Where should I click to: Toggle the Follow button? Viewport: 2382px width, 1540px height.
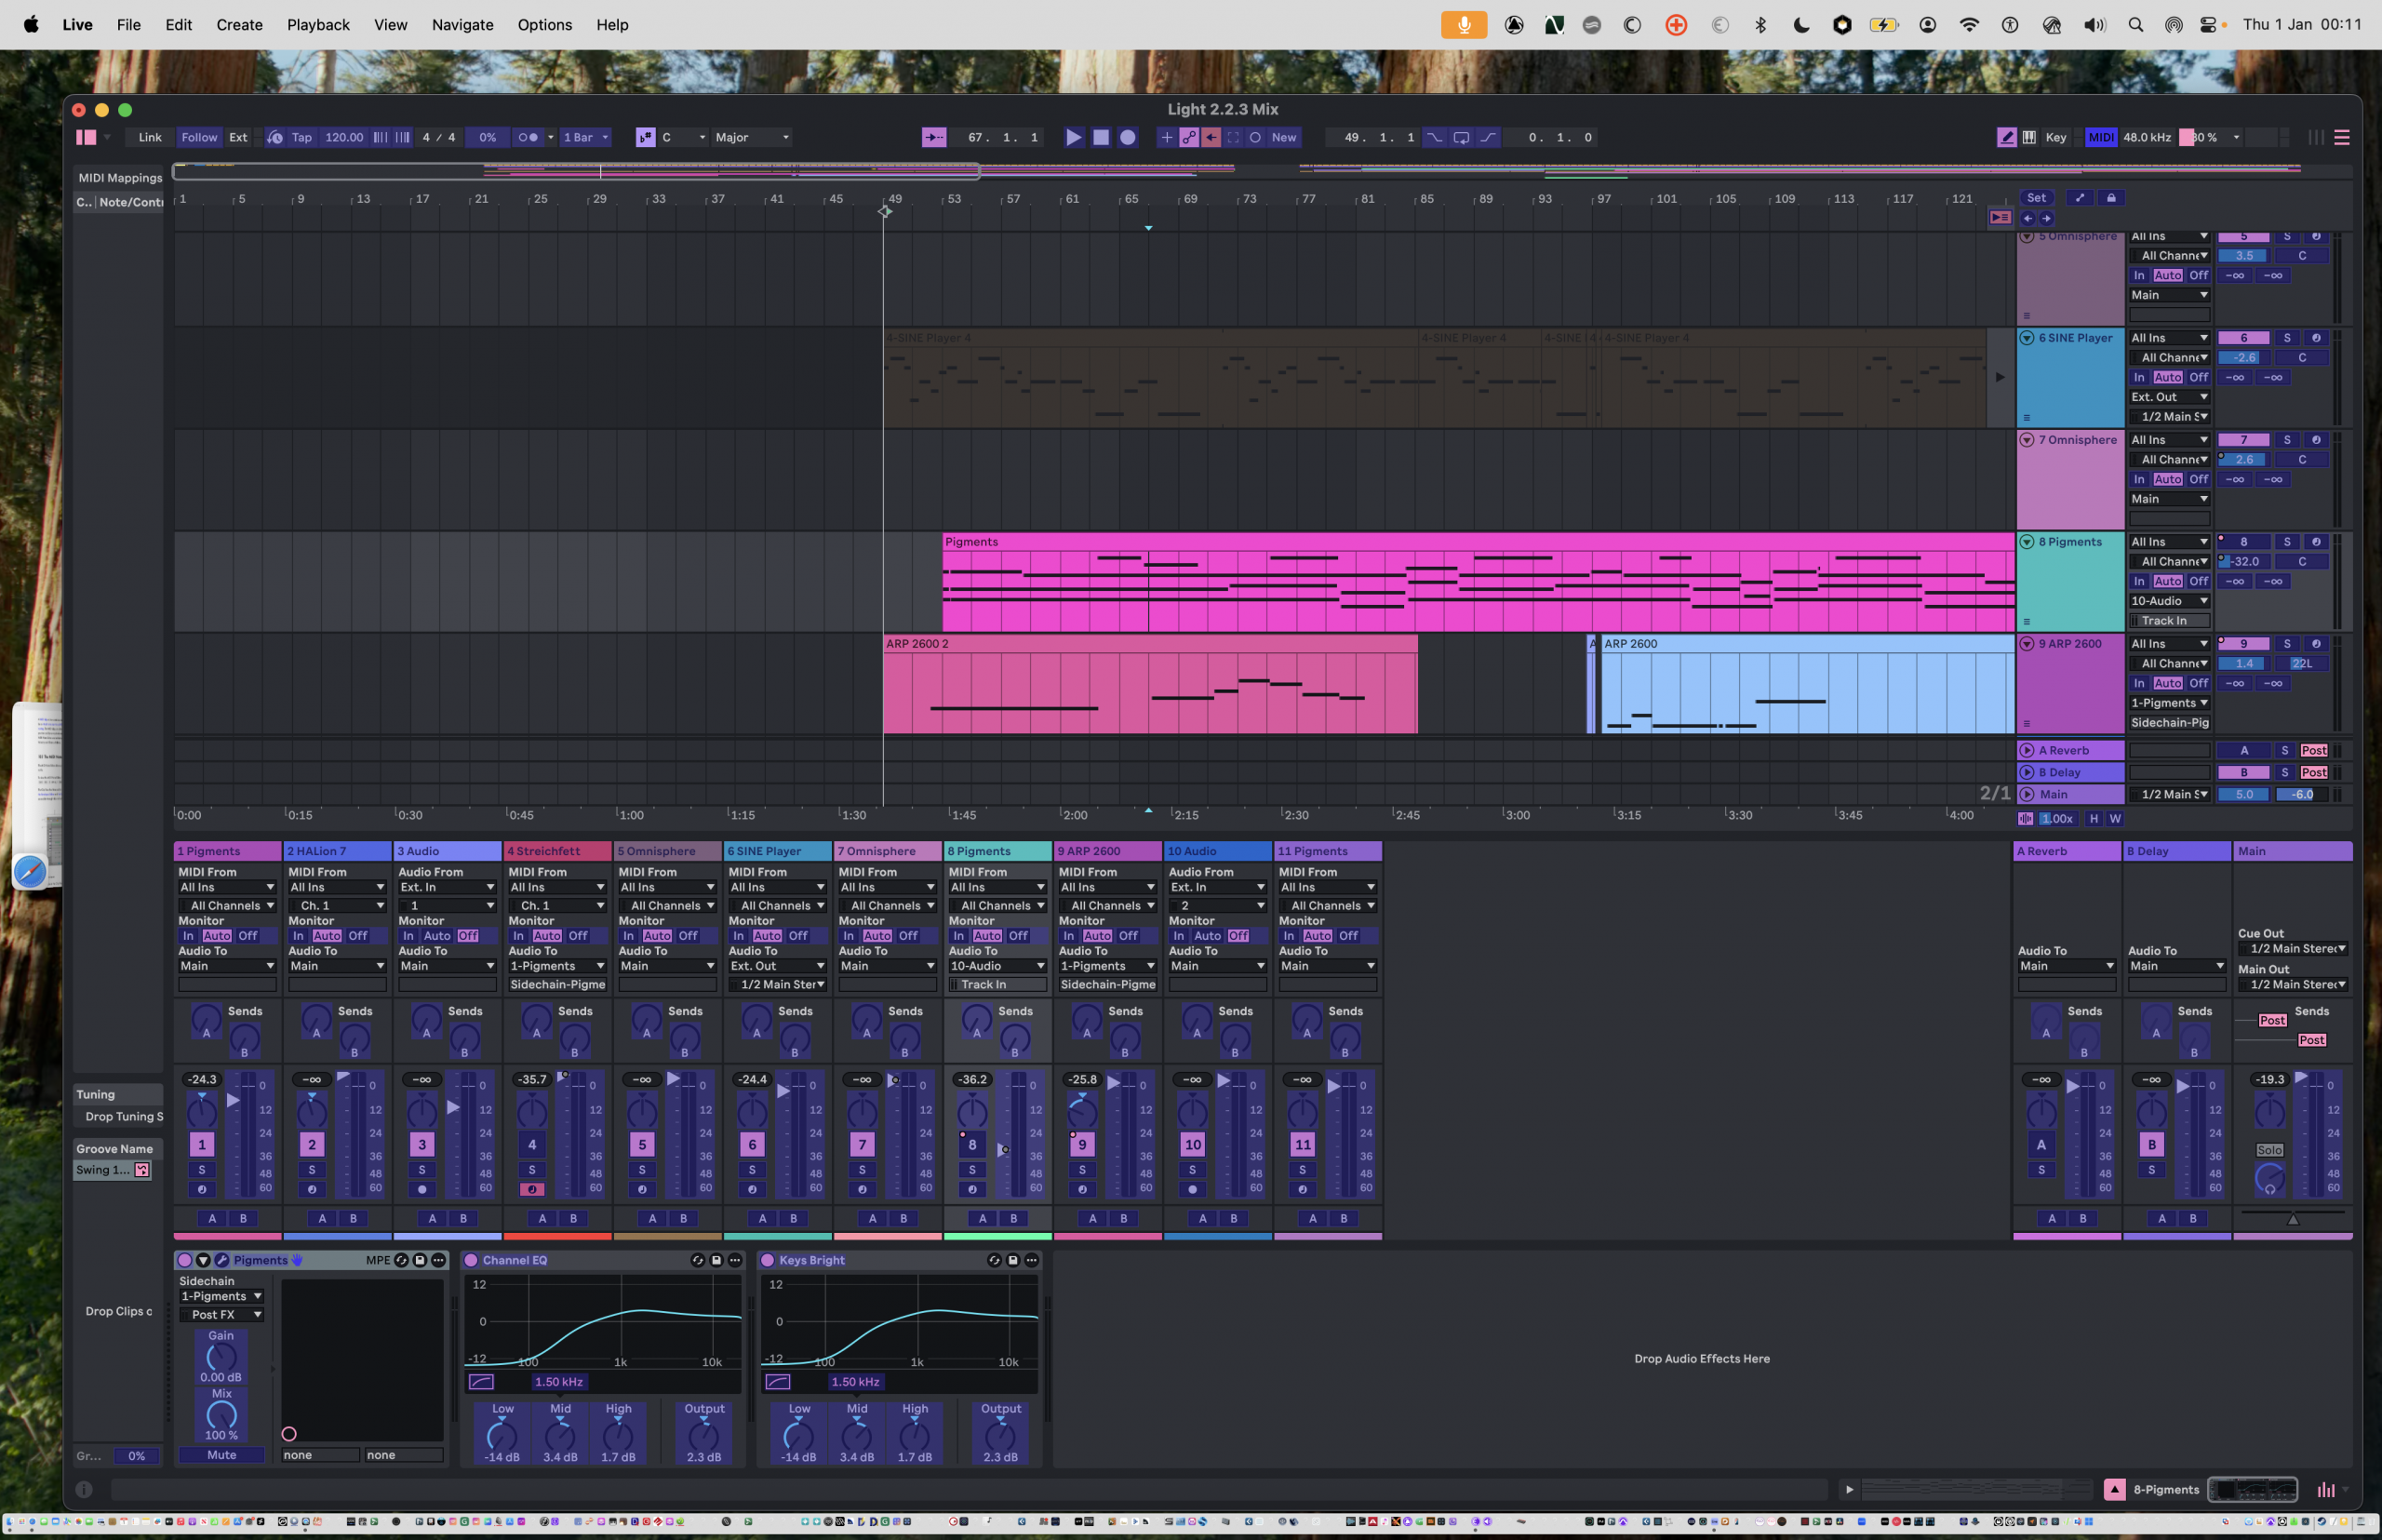[198, 137]
